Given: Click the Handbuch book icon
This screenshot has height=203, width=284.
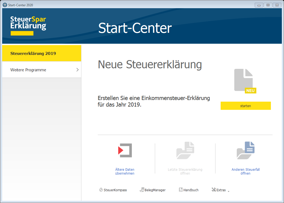Looking at the screenshot, I should point(181,190).
